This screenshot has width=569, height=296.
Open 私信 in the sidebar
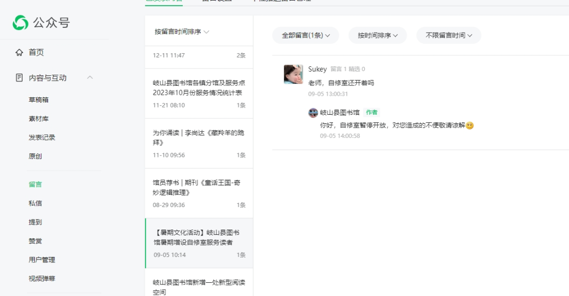point(35,203)
